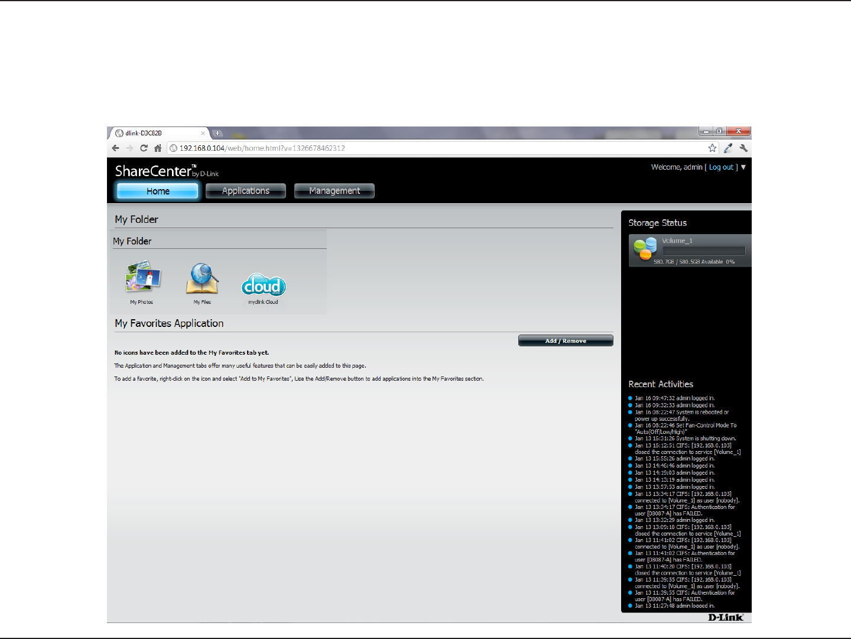Click the 'Set Fan-Control Mode' log entry

click(x=686, y=429)
